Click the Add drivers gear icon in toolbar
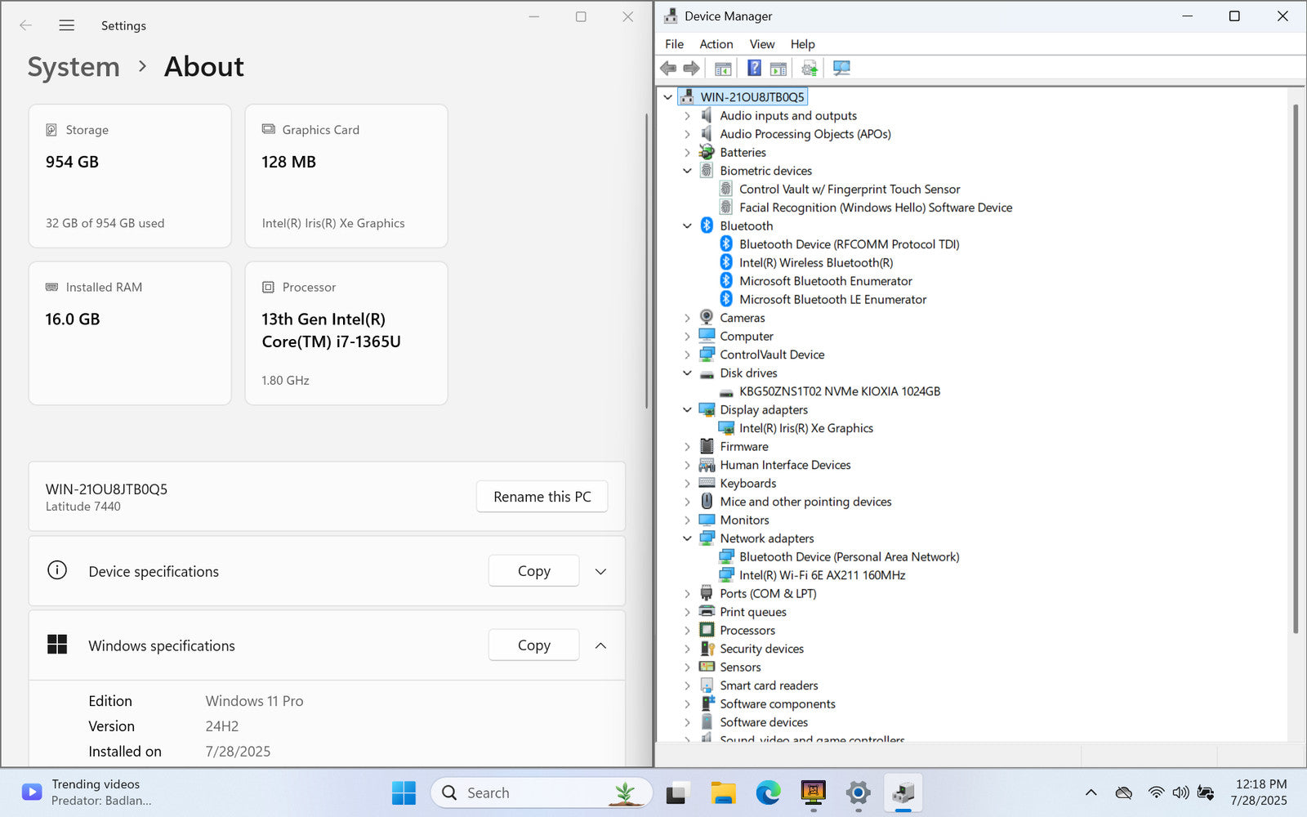Viewport: 1307px width, 817px height. (809, 68)
